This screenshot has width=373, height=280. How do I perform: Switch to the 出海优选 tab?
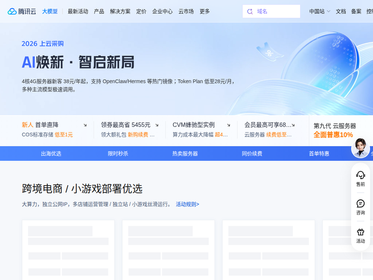(51, 154)
